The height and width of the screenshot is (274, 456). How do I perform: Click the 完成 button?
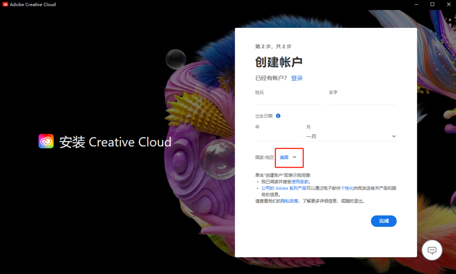tap(383, 221)
